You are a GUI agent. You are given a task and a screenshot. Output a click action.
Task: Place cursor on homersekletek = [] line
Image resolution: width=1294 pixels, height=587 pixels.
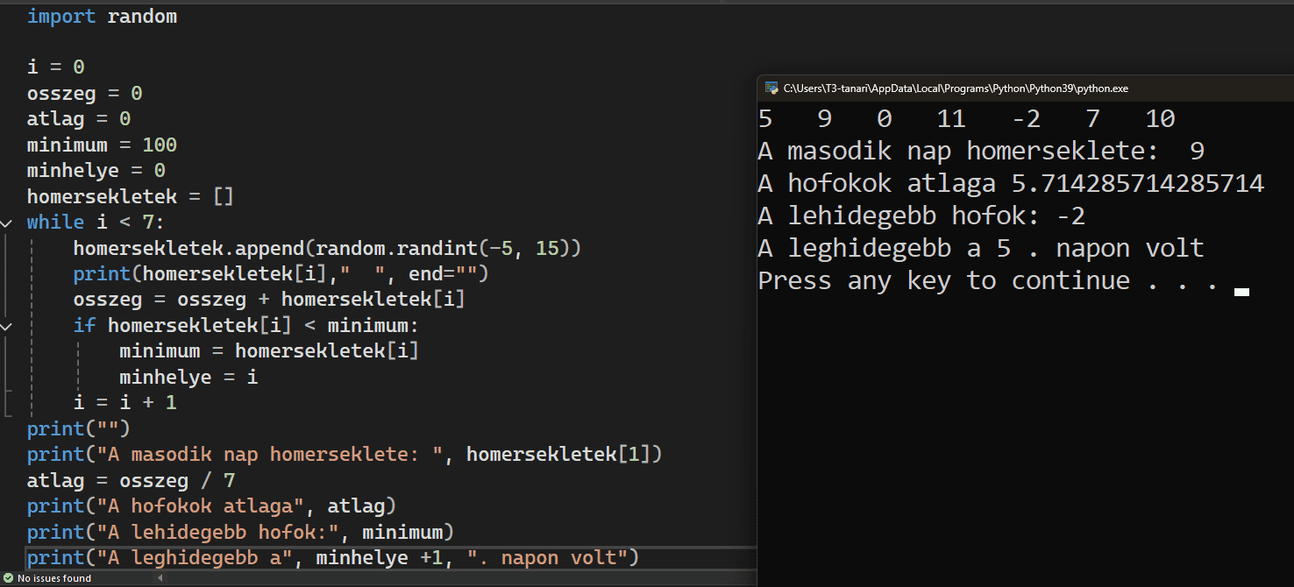click(130, 196)
